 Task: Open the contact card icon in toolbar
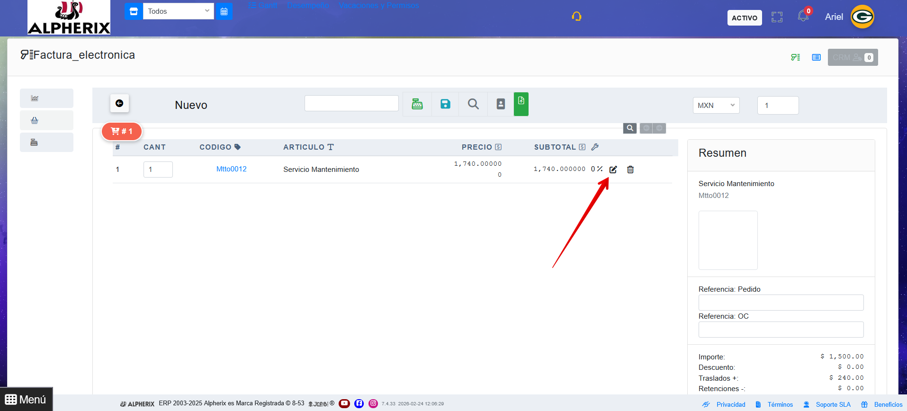(501, 104)
